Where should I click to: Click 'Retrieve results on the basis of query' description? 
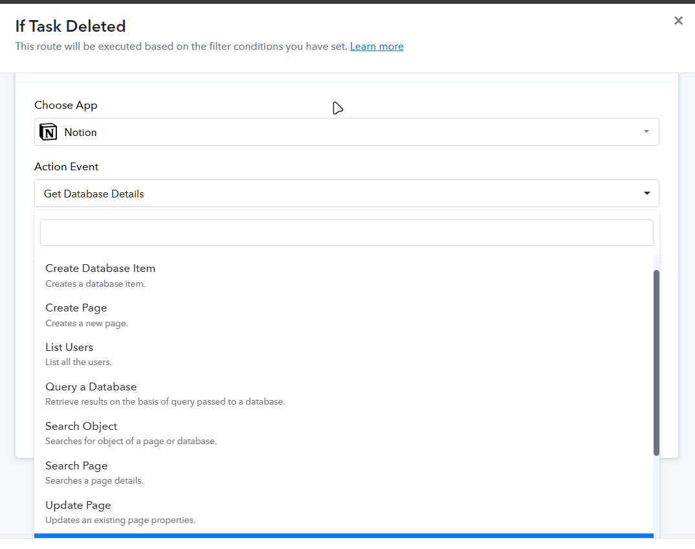tap(165, 402)
